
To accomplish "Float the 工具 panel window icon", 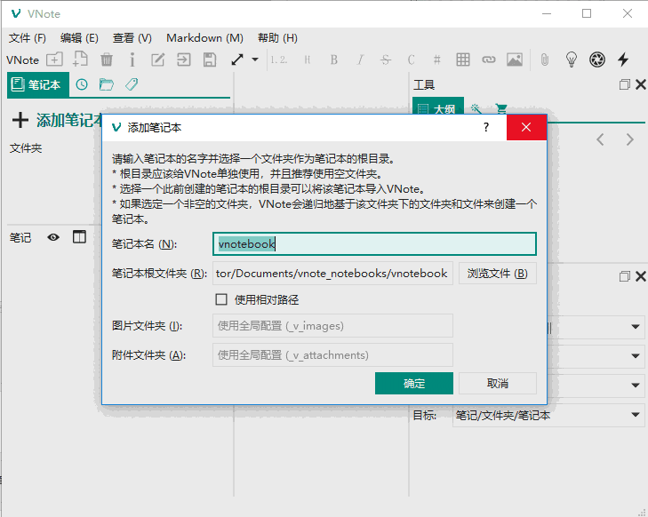I will [x=624, y=84].
